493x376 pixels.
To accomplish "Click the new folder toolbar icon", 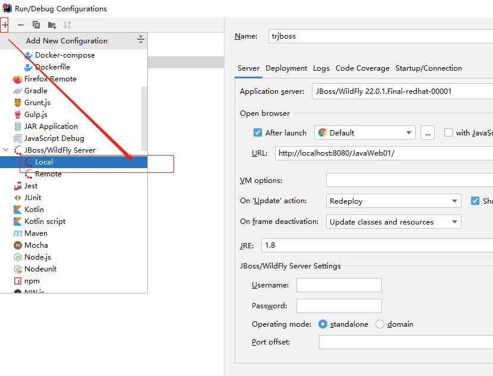I will click(x=52, y=25).
